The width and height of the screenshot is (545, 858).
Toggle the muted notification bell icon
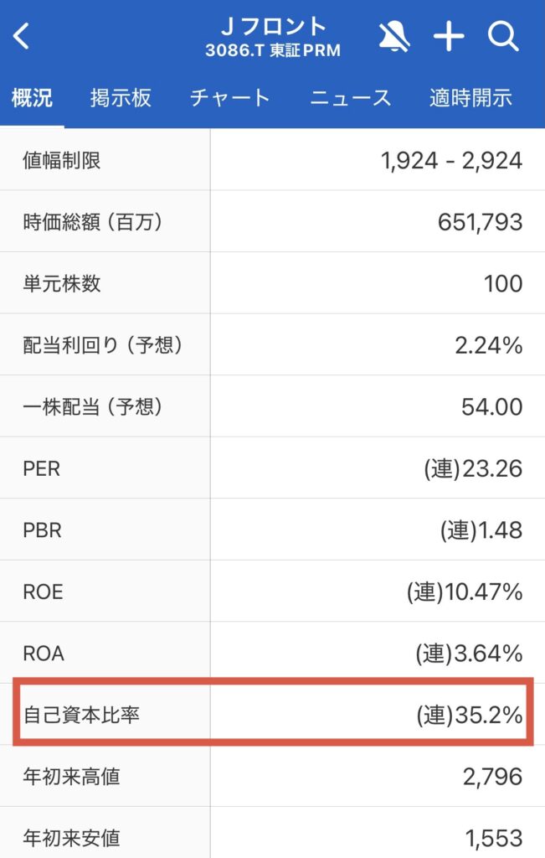[394, 37]
